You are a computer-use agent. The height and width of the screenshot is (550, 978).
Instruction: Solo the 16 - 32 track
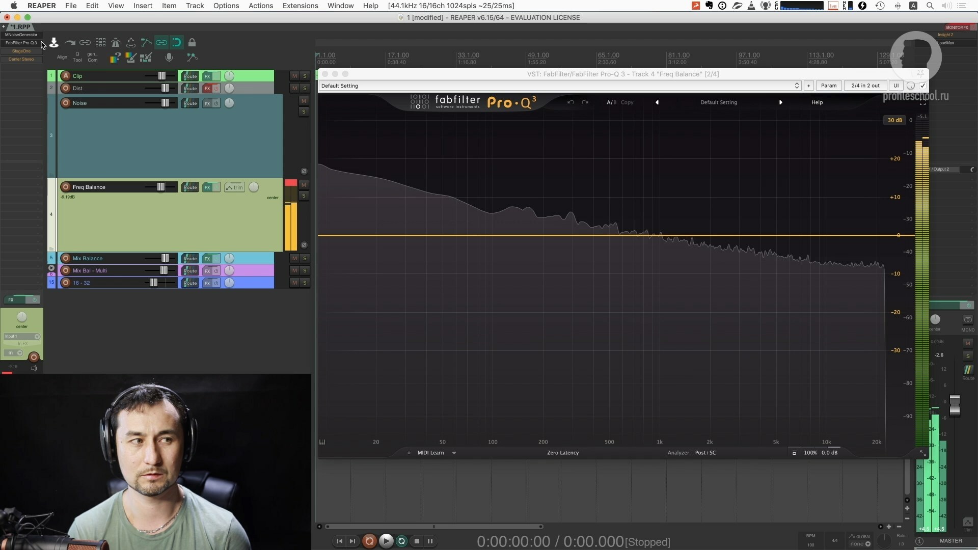[x=305, y=283]
